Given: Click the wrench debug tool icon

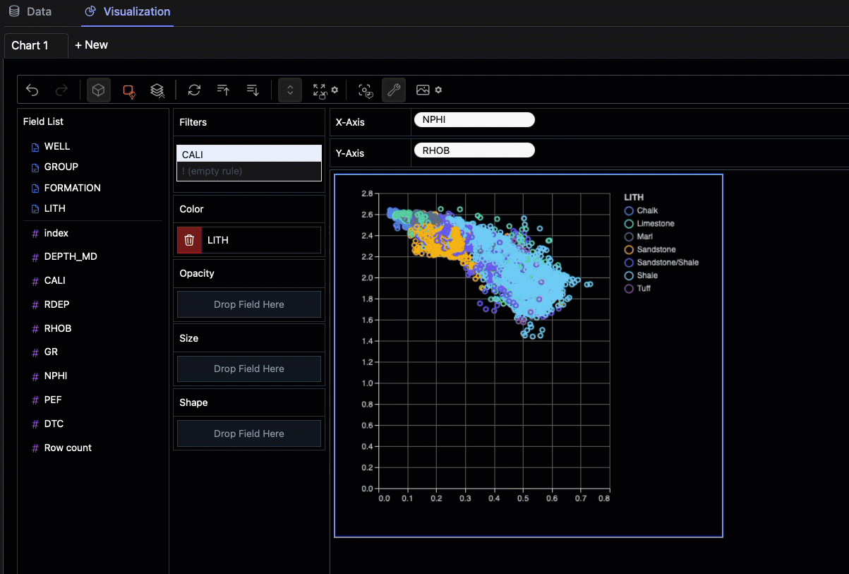Looking at the screenshot, I should pyautogui.click(x=394, y=90).
